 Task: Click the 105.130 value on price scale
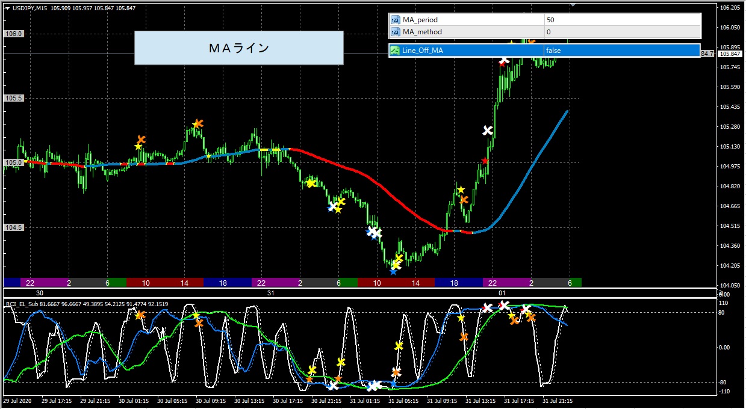[x=730, y=147]
